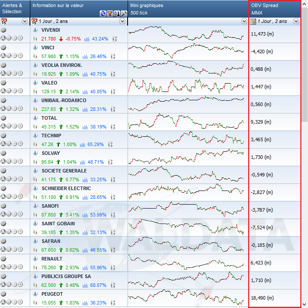This screenshot has height=308, width=308.
Task: Open SOCIETE GENERALE stock name
Action: pos(64,171)
